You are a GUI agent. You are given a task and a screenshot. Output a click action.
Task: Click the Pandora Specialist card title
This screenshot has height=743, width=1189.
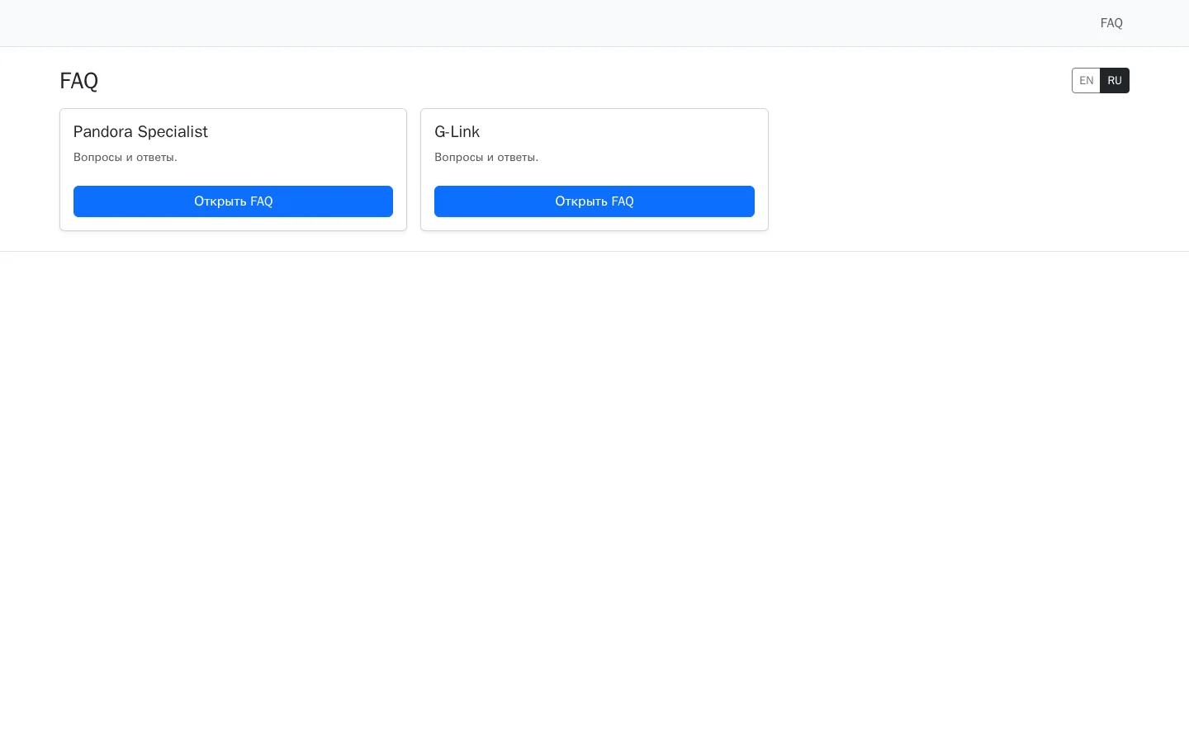click(140, 131)
